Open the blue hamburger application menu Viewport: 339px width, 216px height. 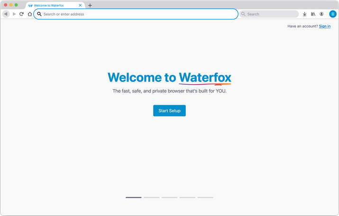(333, 14)
